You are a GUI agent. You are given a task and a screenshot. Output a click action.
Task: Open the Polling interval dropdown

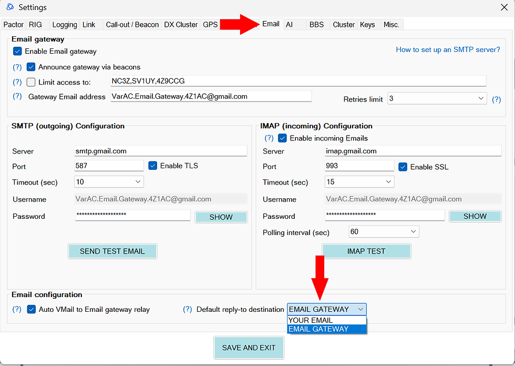[x=384, y=231]
